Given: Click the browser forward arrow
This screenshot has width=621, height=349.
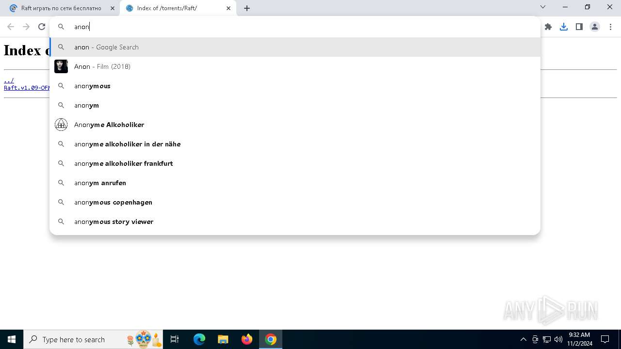Looking at the screenshot, I should pyautogui.click(x=26, y=27).
